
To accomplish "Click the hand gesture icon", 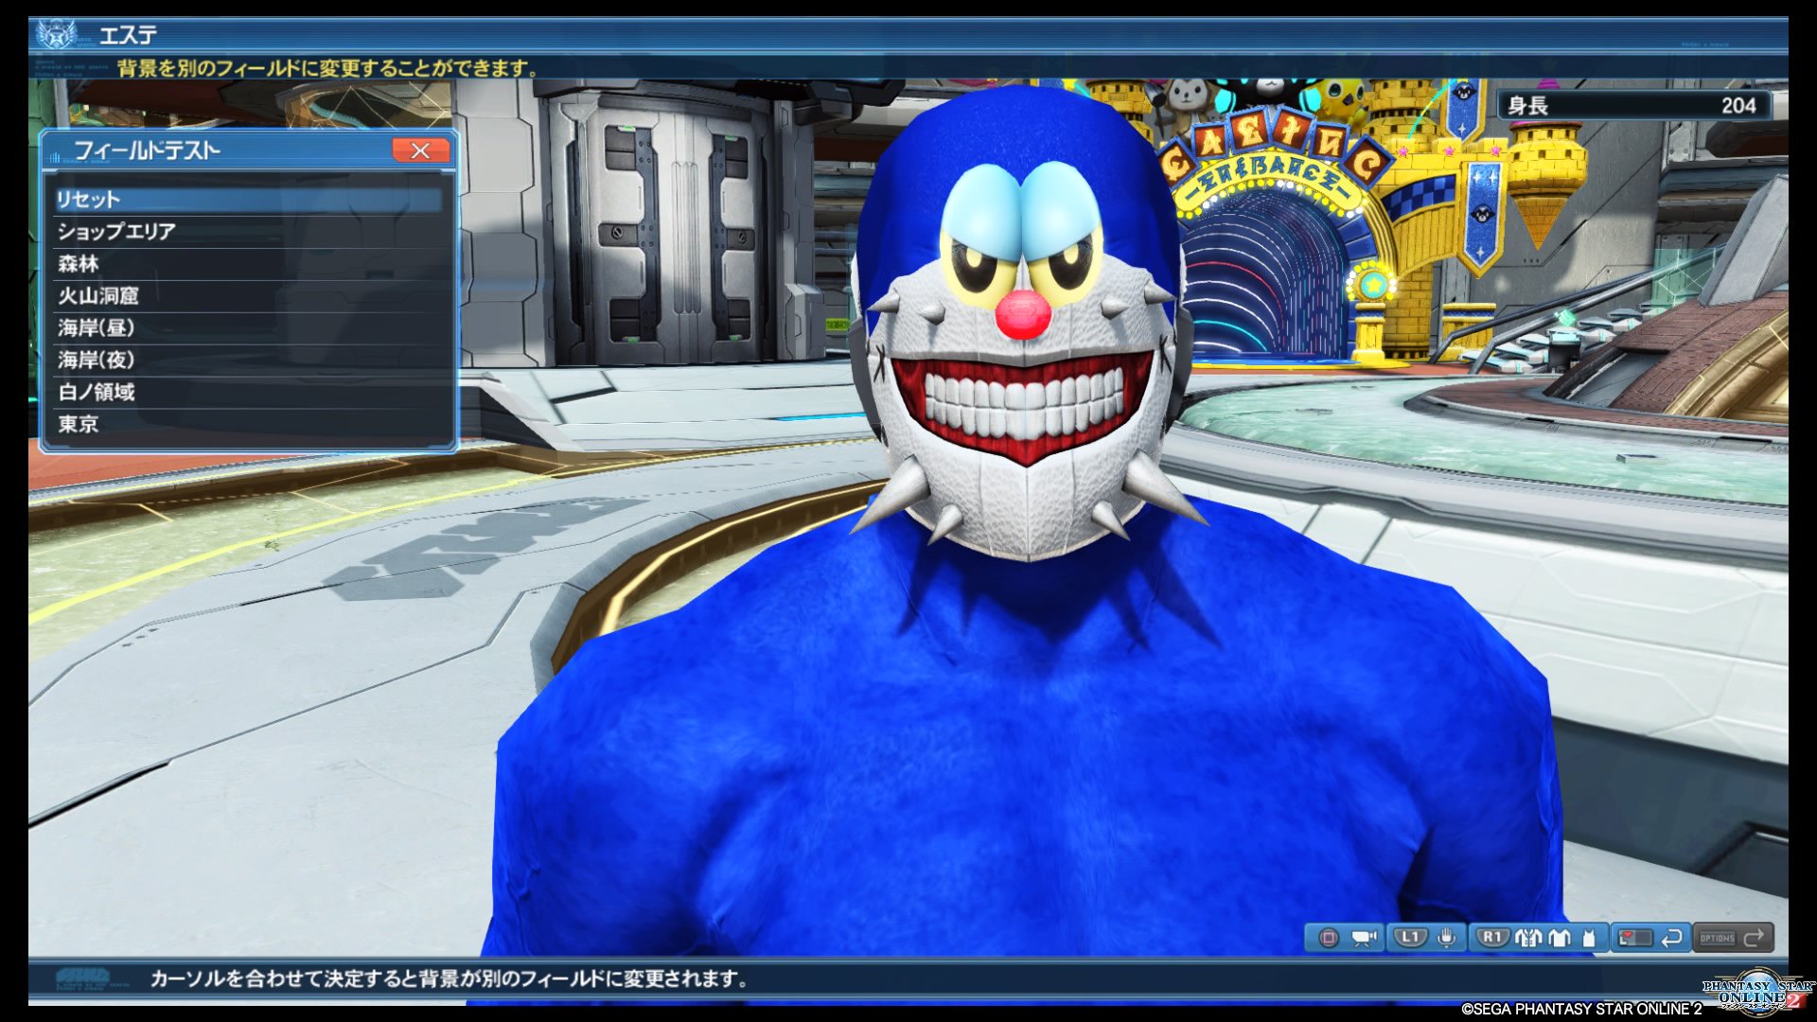I will point(1446,938).
